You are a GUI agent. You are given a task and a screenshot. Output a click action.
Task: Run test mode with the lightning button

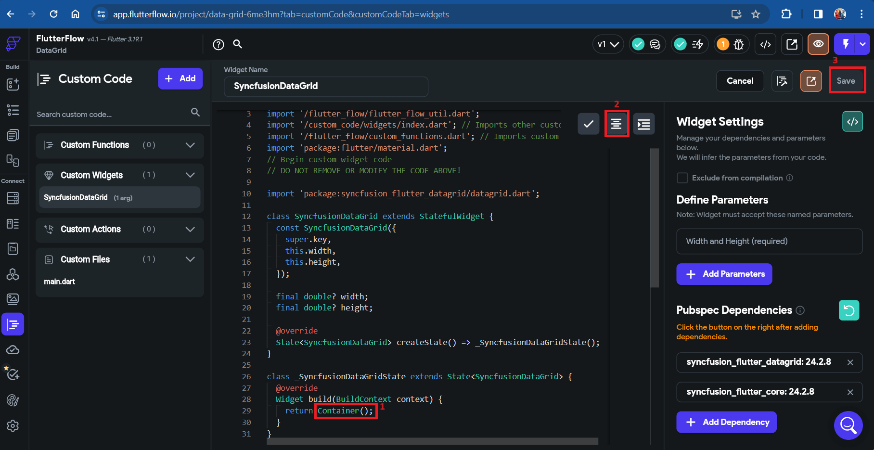(x=846, y=44)
